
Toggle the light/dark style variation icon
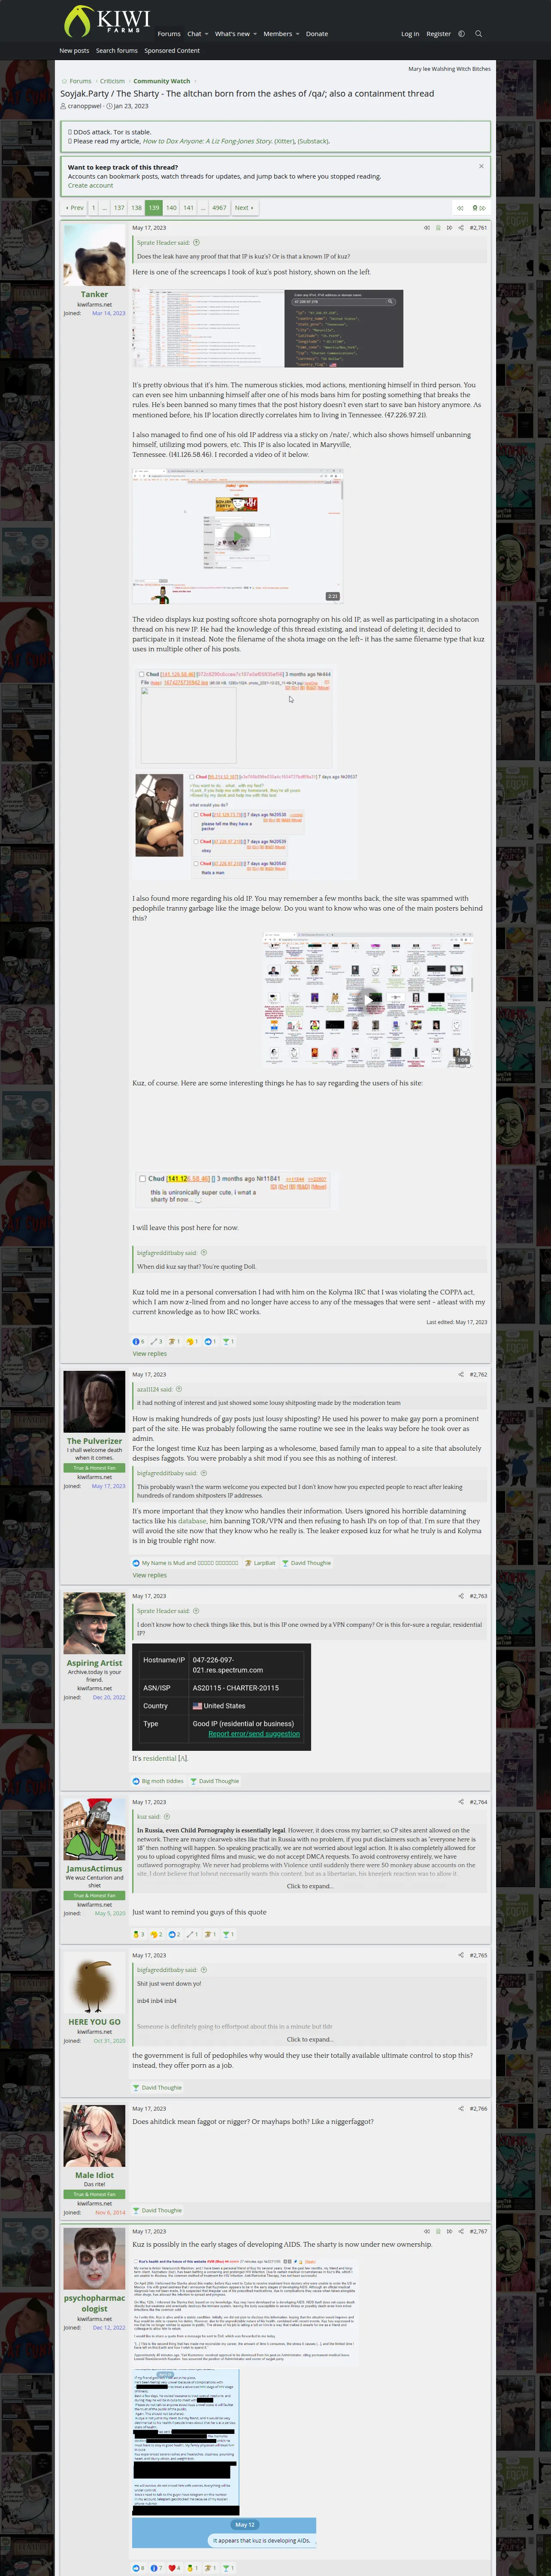(461, 34)
